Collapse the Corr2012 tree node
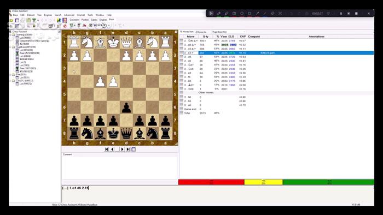Screen dimensions: 383x215 (10, 81)
